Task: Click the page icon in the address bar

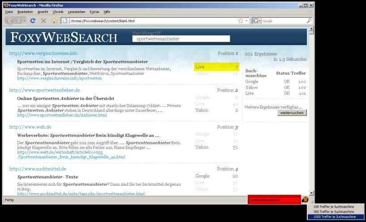Action: click(65, 21)
